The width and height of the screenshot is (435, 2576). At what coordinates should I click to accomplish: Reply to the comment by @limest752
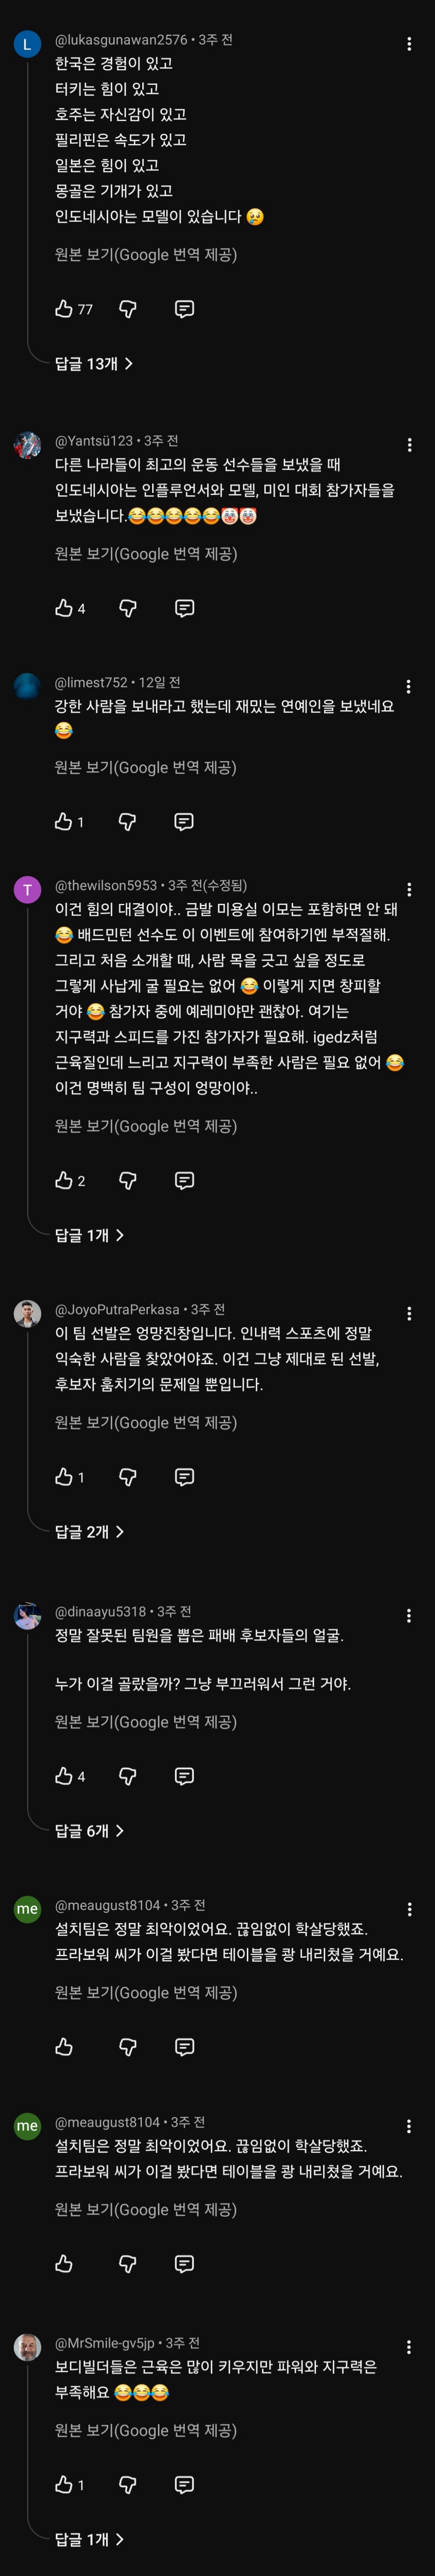pyautogui.click(x=184, y=822)
